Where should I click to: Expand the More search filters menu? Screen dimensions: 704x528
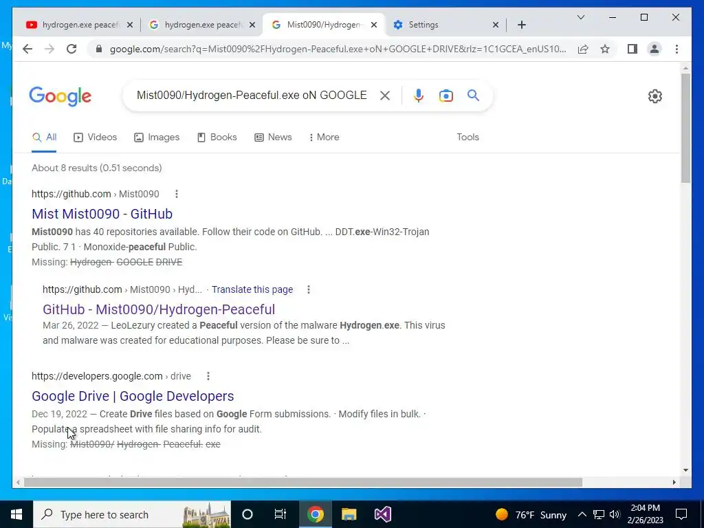324,137
